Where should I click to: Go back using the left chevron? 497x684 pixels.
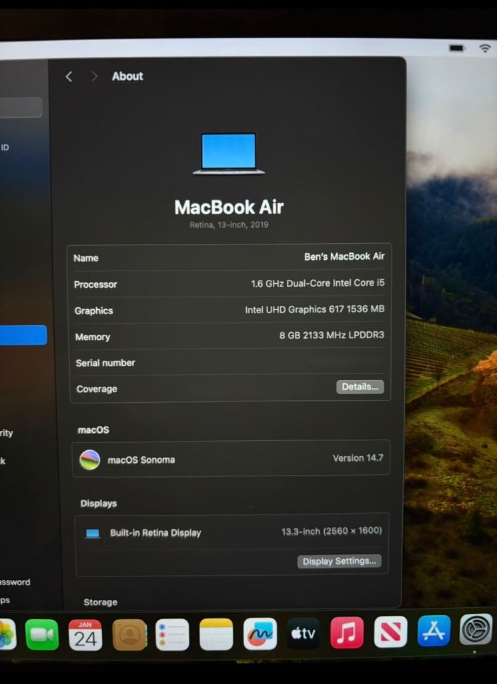[69, 77]
